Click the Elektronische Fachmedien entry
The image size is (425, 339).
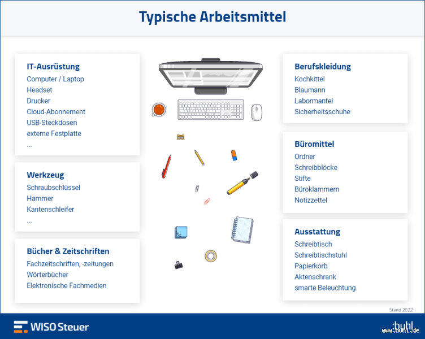click(x=67, y=286)
